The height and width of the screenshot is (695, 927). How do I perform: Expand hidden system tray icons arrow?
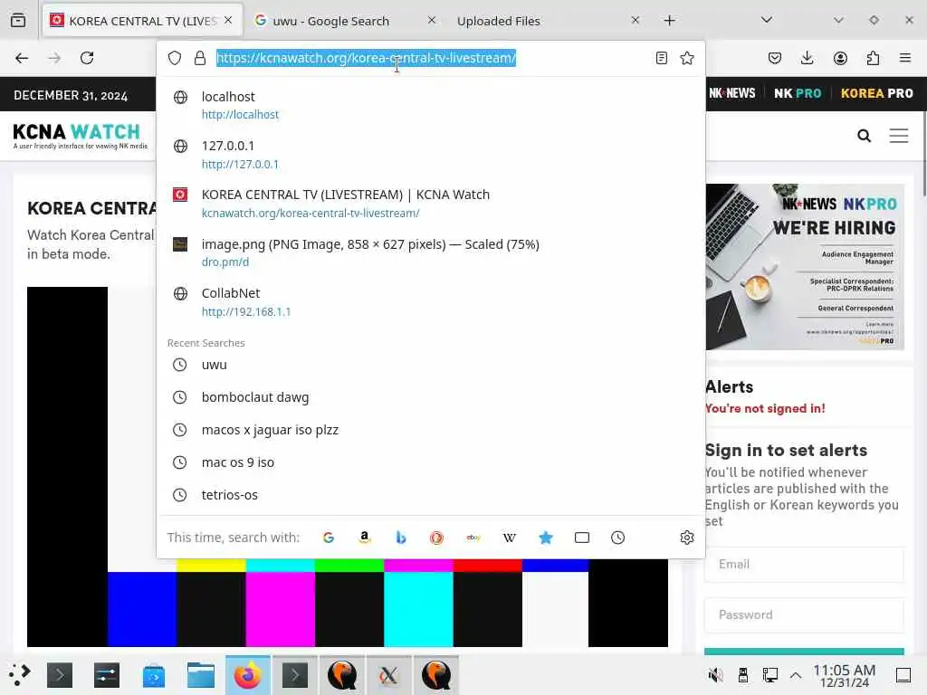click(x=796, y=675)
